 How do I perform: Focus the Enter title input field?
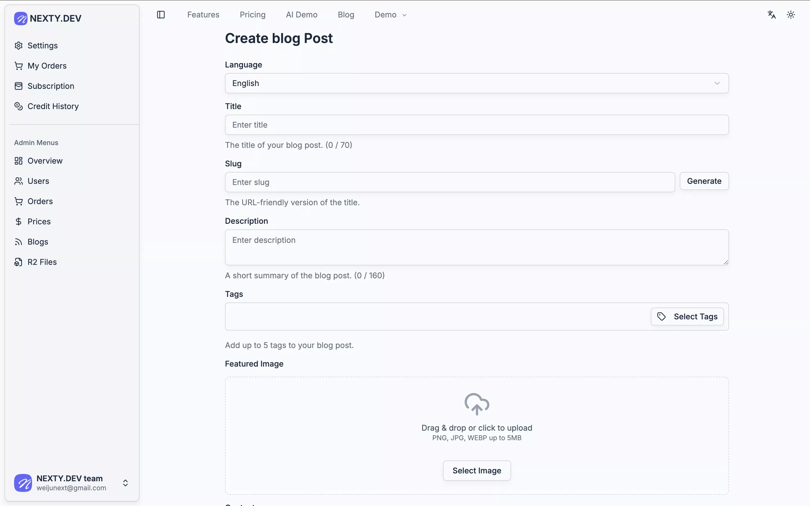point(477,125)
